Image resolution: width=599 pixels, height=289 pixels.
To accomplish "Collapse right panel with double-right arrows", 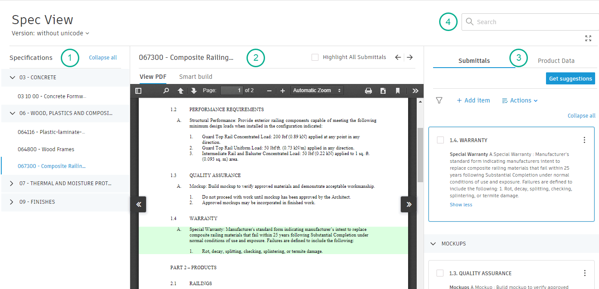I will coord(409,205).
